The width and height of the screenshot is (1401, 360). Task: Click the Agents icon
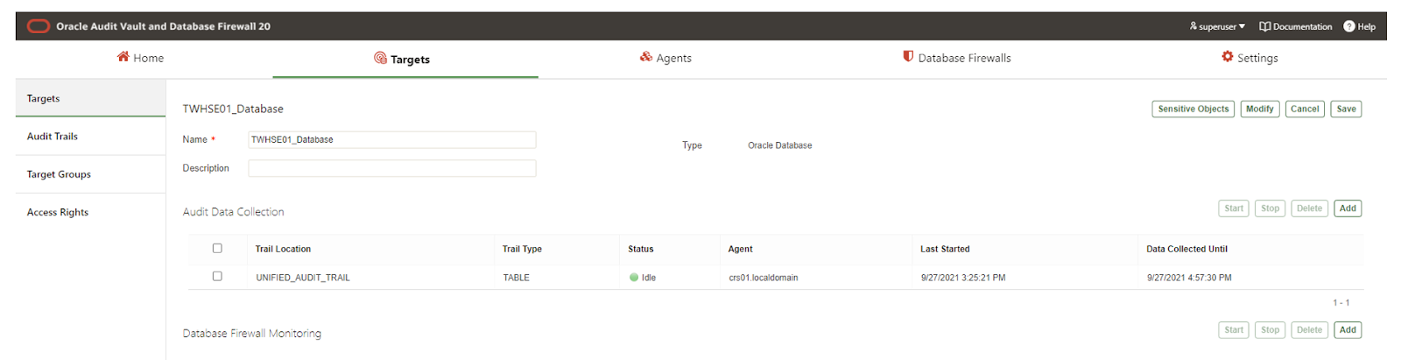646,57
